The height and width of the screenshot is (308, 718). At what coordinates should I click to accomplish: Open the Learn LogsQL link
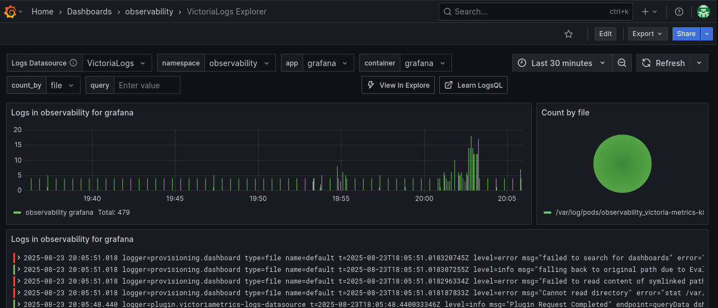click(473, 85)
